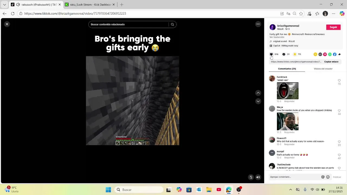Open browser Settings and more menu
347x195 pixels.
tap(333, 14)
